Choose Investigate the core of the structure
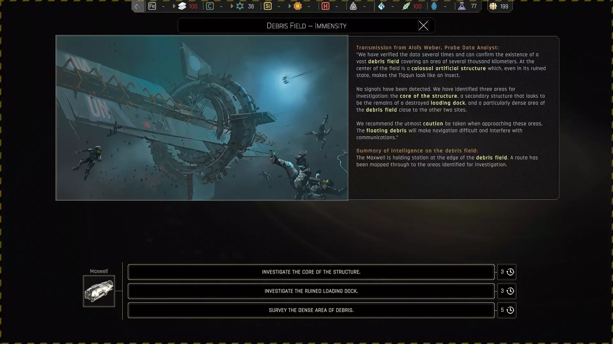Viewport: 613px width, 344px height. tap(311, 272)
